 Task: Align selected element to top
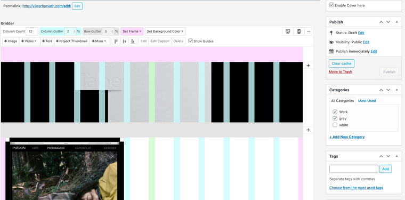pos(116,41)
